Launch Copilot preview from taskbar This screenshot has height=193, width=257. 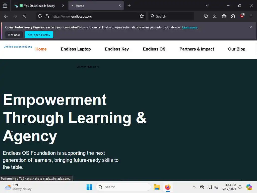click(x=249, y=187)
